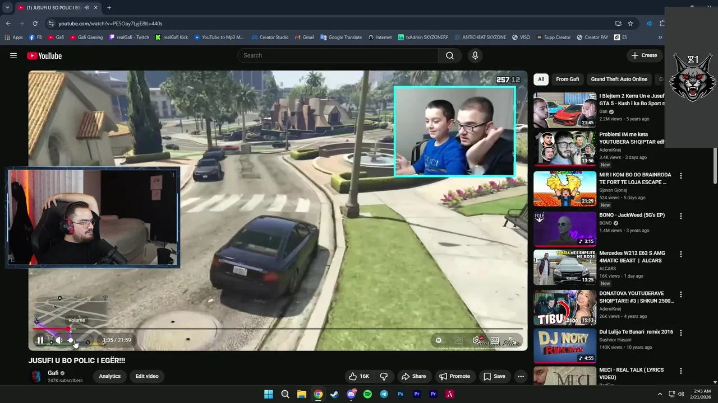The height and width of the screenshot is (403, 718).
Task: Show more bookmarks with the overflow chevron
Action: (660, 38)
